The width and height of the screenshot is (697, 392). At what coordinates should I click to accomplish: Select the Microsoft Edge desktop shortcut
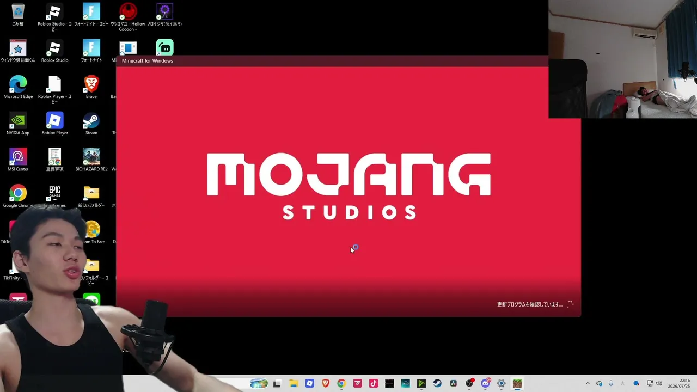[18, 88]
